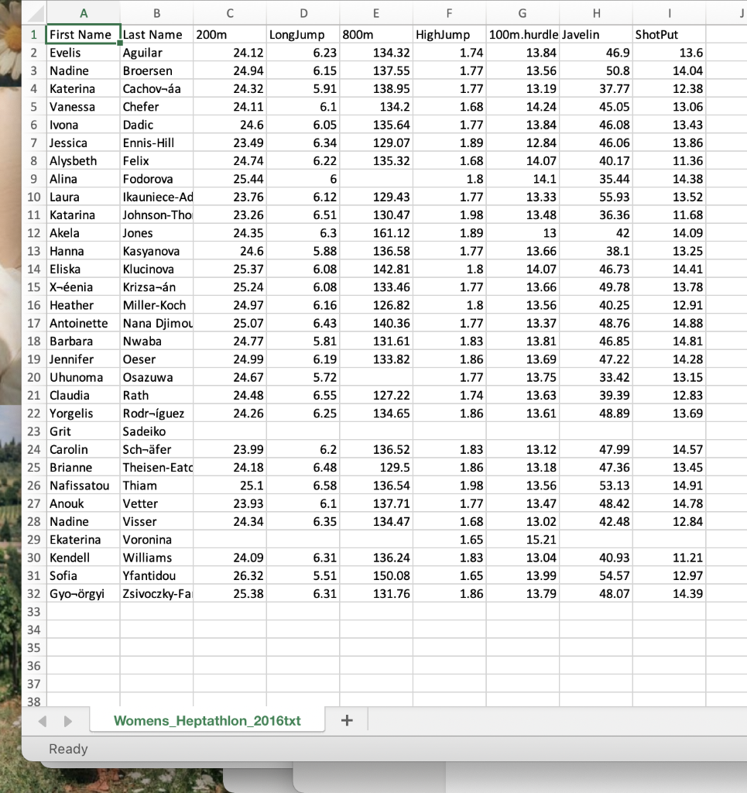Click the Ready status bar area
This screenshot has width=747, height=793.
[68, 748]
